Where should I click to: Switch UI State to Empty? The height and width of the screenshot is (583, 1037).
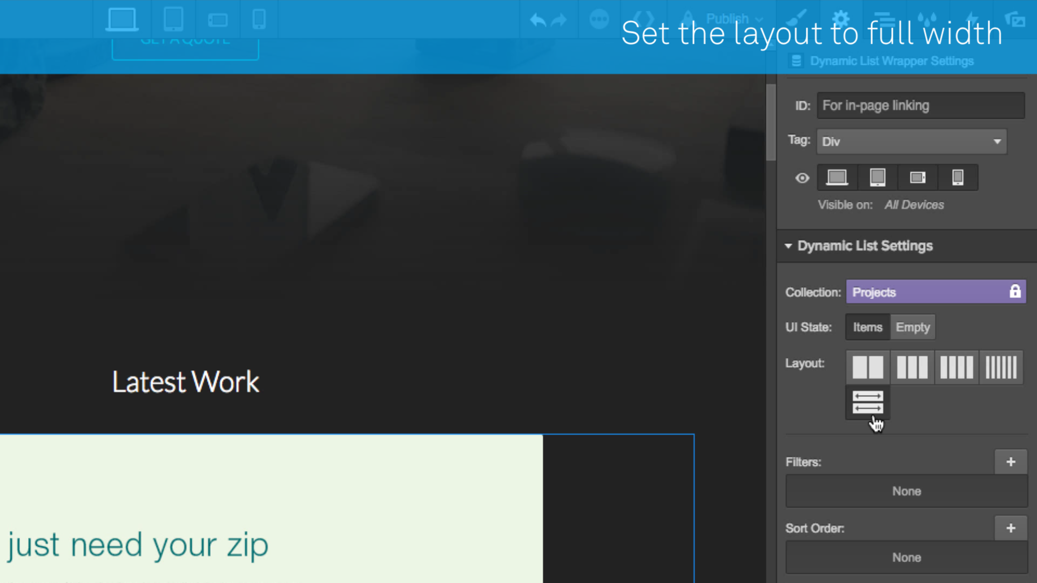[x=913, y=327]
